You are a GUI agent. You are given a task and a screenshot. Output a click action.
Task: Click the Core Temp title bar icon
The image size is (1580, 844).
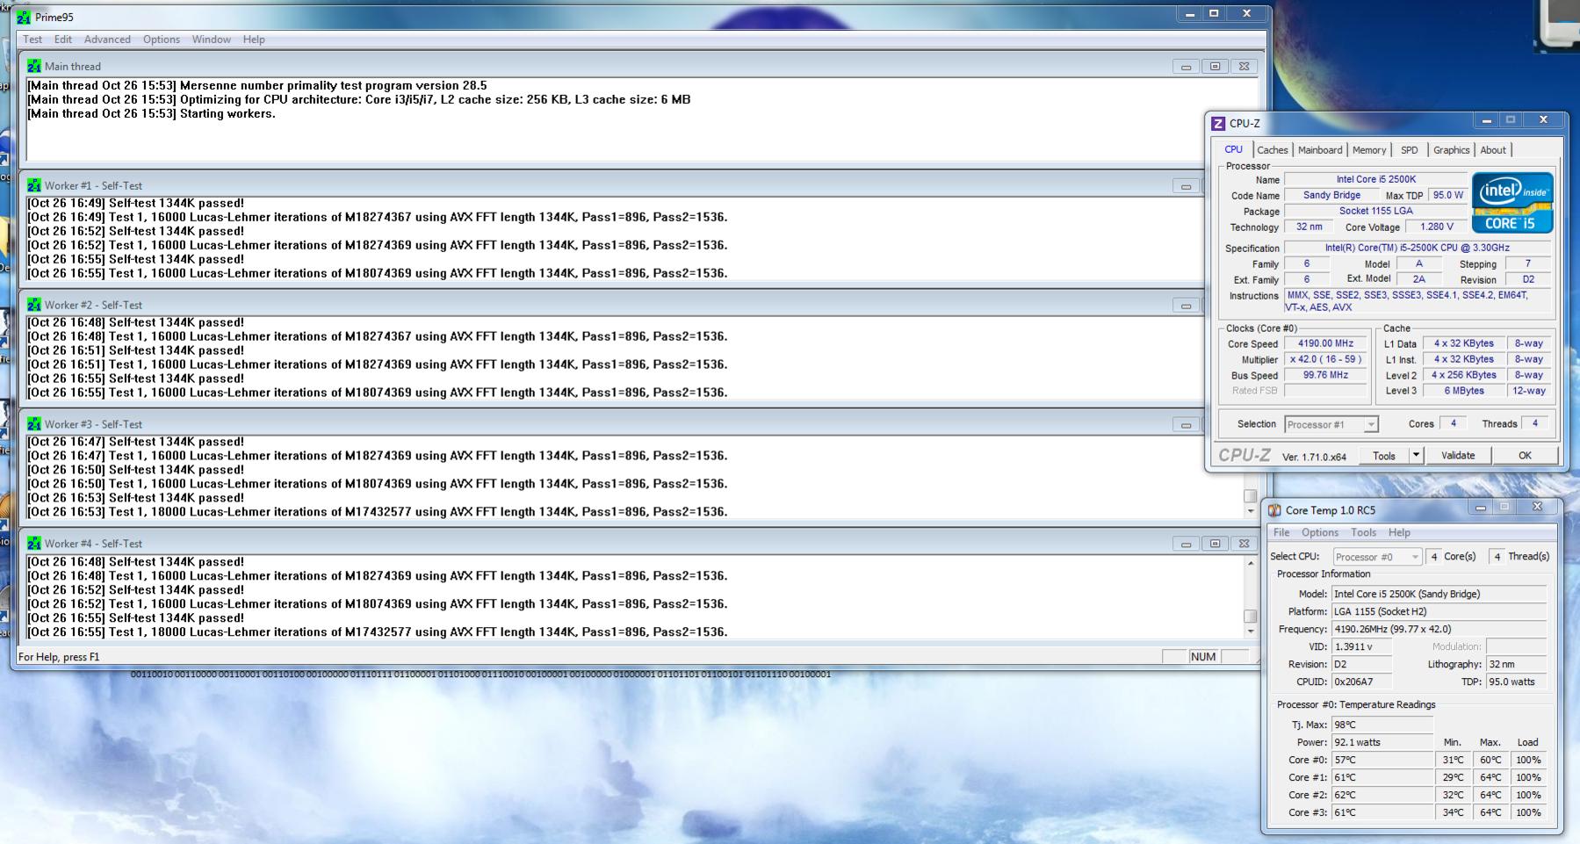(x=1274, y=510)
